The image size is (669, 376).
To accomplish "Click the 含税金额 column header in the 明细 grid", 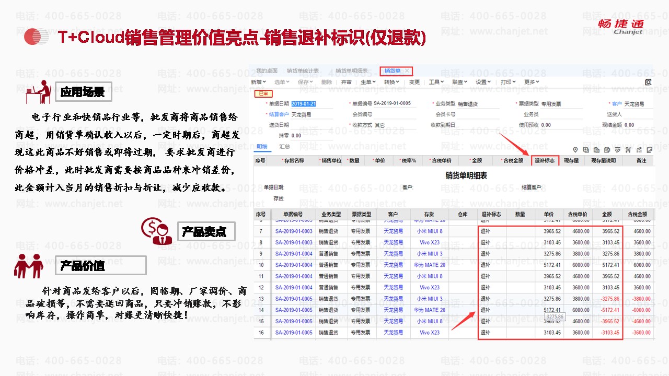I will coord(512,161).
